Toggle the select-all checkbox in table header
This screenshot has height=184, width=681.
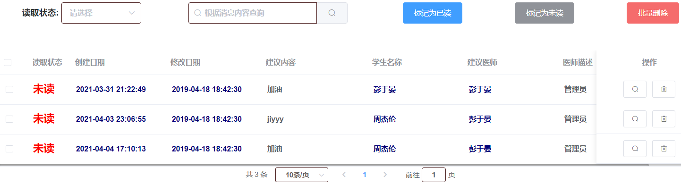point(8,62)
